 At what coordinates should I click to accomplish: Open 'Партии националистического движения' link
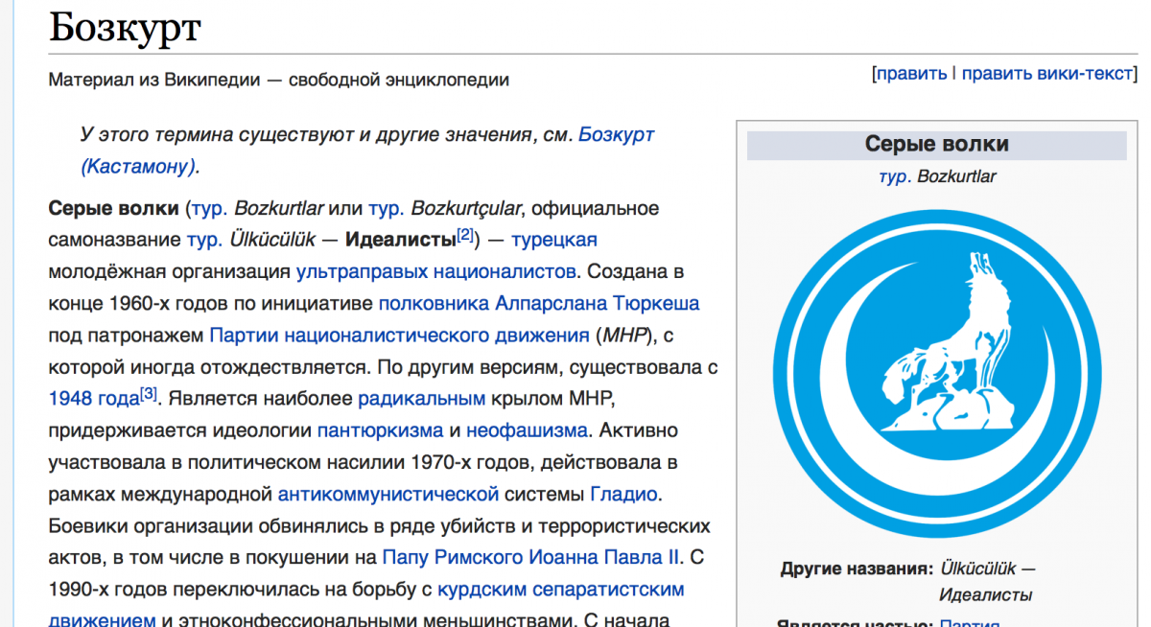[399, 336]
